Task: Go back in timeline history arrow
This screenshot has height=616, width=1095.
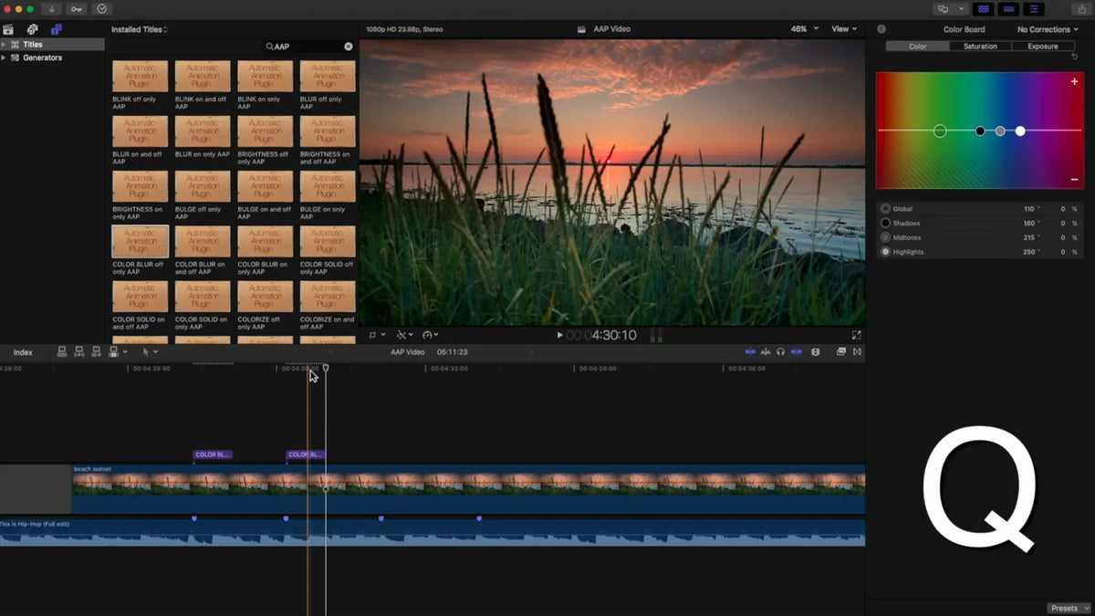Action: point(330,352)
